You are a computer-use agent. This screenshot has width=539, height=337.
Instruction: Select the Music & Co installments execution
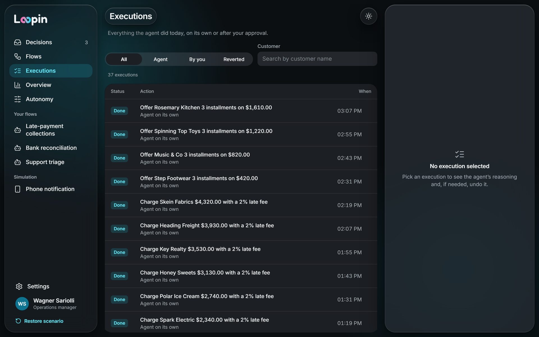point(241,158)
